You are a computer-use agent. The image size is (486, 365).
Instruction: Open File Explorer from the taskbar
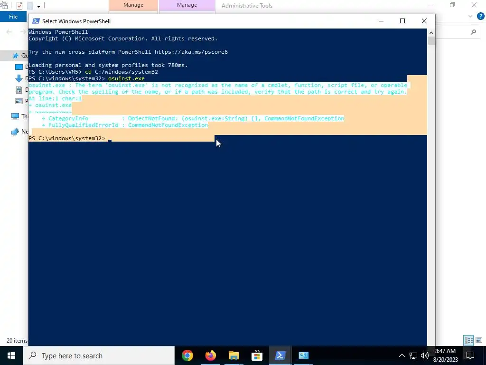click(x=234, y=355)
